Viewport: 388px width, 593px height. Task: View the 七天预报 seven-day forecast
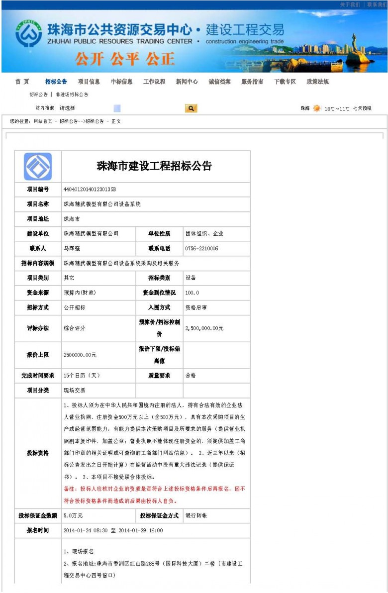(x=362, y=108)
